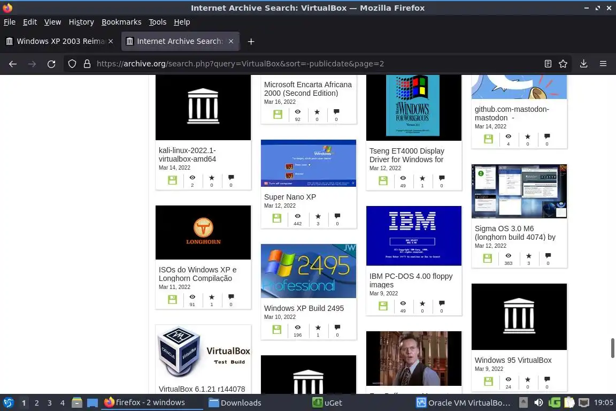
Task: Open the Tools menu
Action: (x=158, y=22)
